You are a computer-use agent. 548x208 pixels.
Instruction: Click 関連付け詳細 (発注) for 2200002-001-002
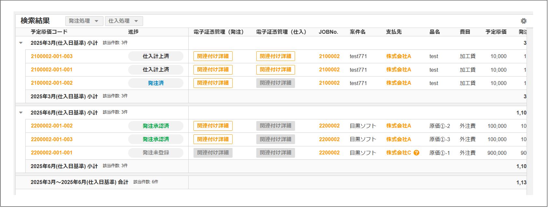tap(213, 126)
